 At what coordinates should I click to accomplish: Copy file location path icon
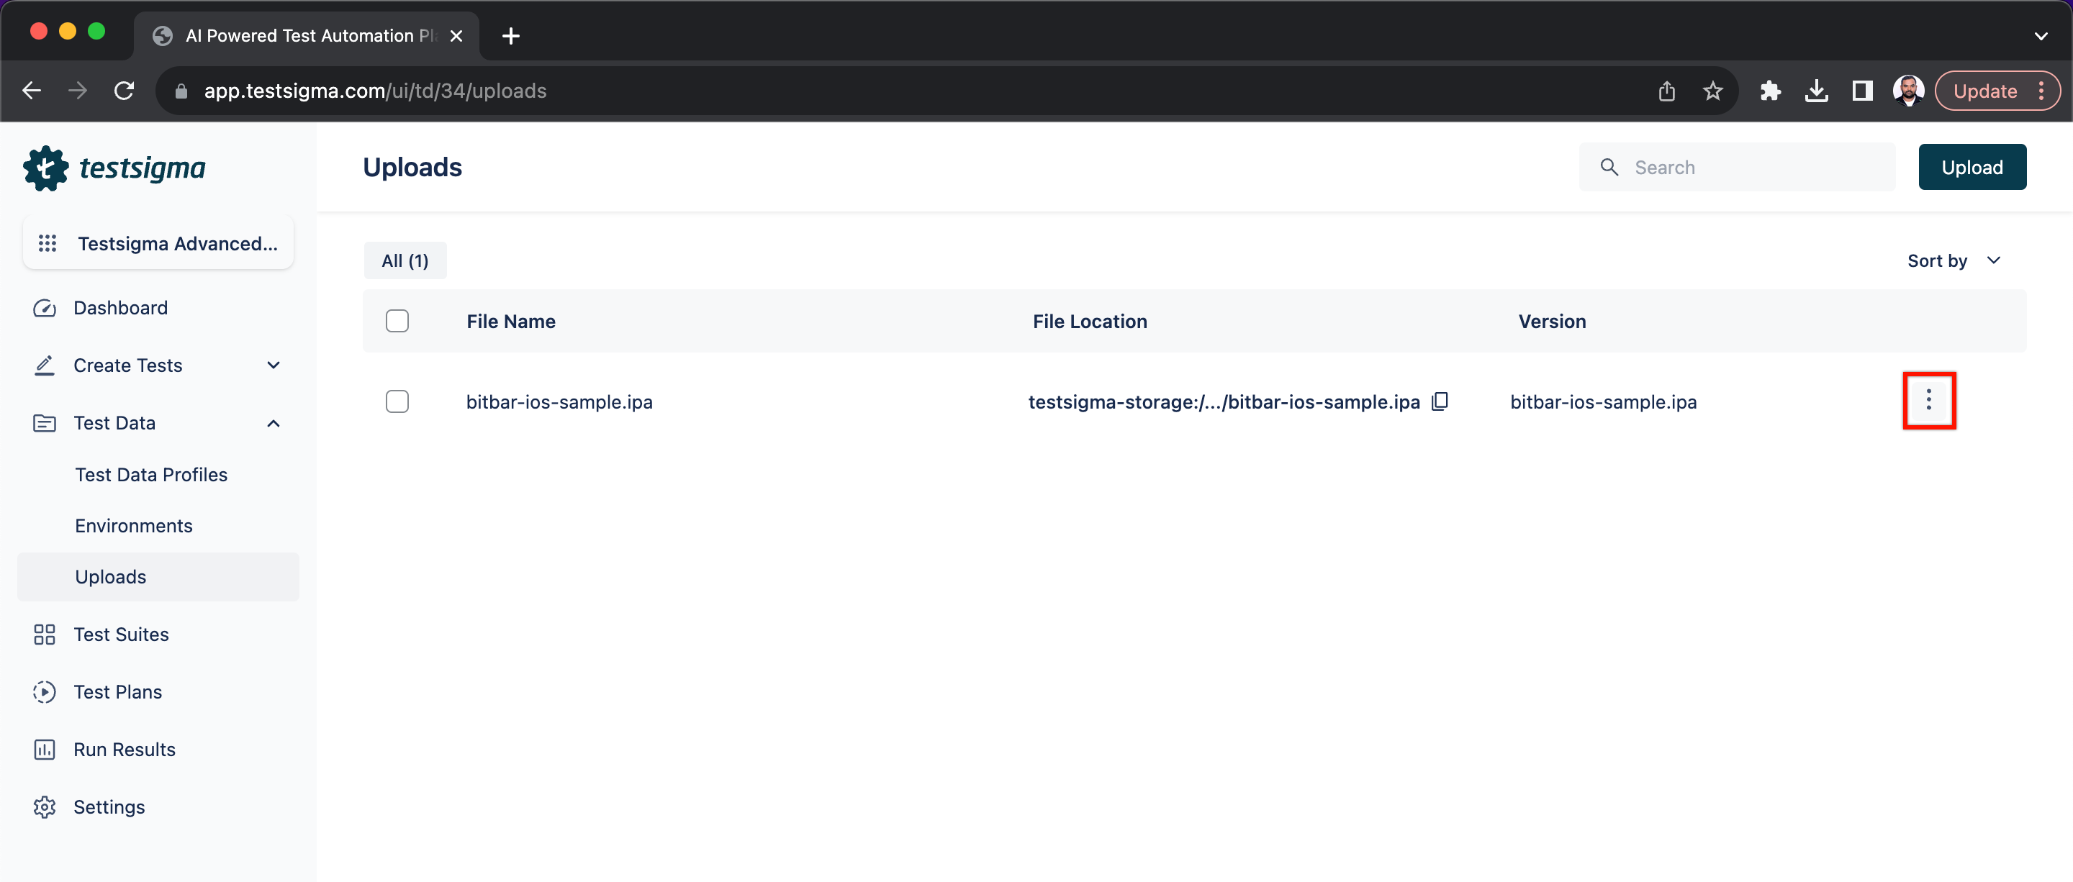point(1440,401)
